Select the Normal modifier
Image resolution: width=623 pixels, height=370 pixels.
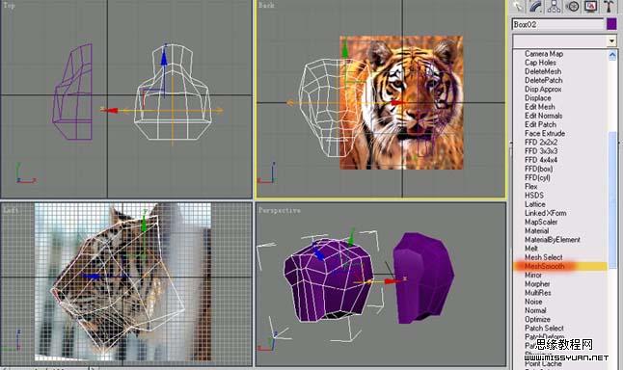coord(535,310)
